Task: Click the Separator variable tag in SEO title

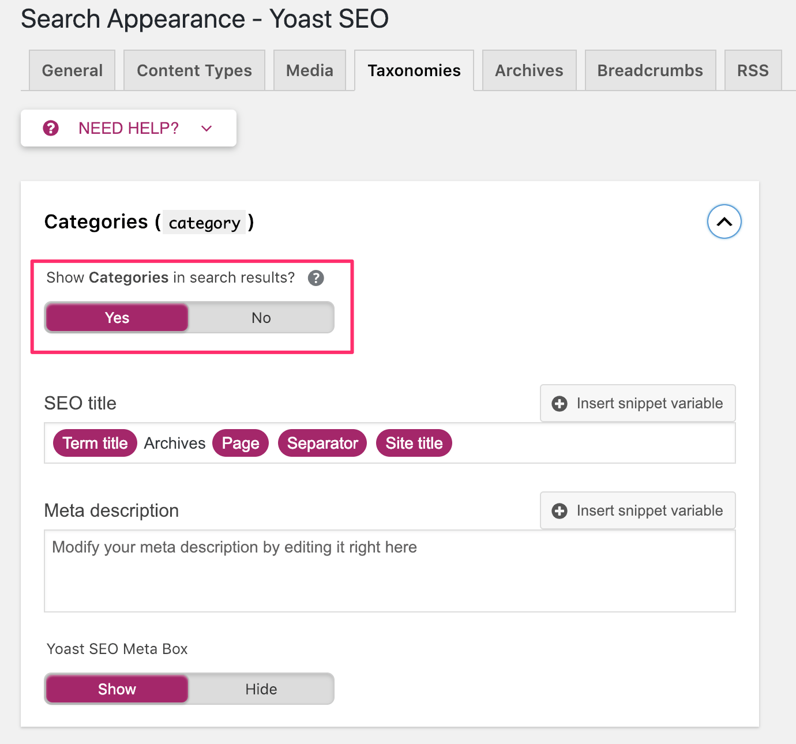Action: 322,443
